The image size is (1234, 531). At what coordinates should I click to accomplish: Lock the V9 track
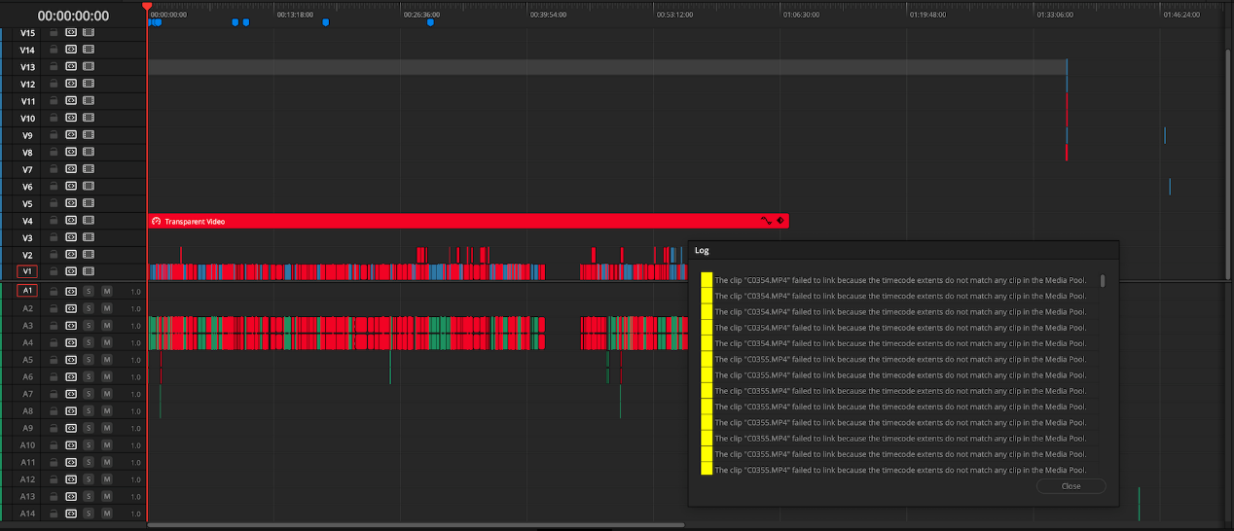click(x=54, y=134)
